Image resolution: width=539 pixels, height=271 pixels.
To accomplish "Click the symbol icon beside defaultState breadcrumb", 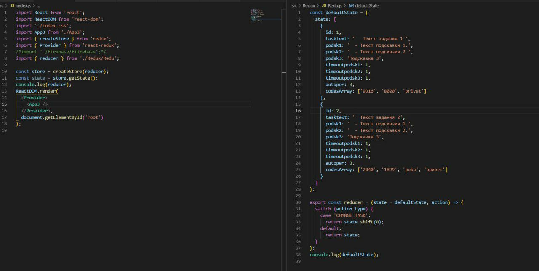I will (x=351, y=5).
